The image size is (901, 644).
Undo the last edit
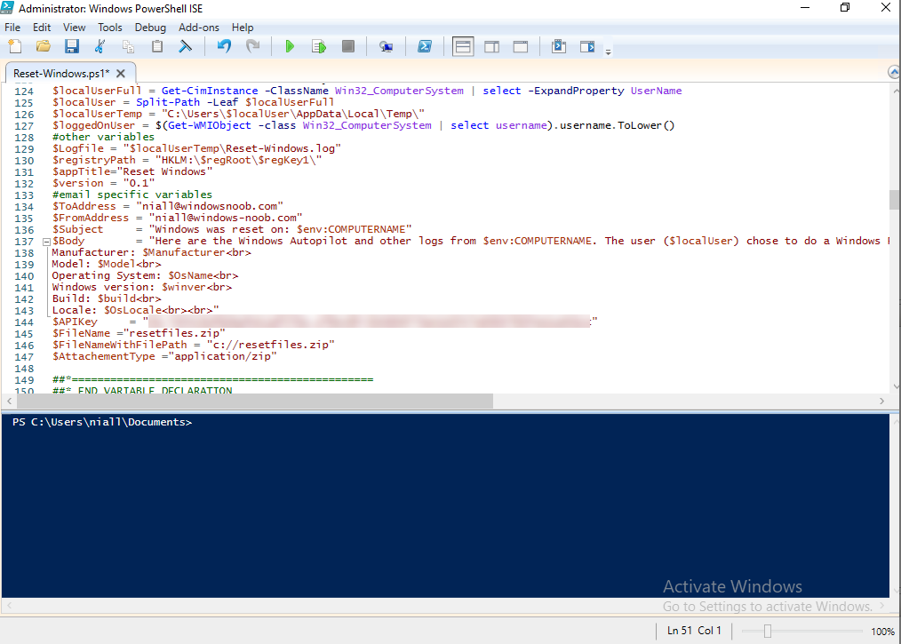coord(224,46)
